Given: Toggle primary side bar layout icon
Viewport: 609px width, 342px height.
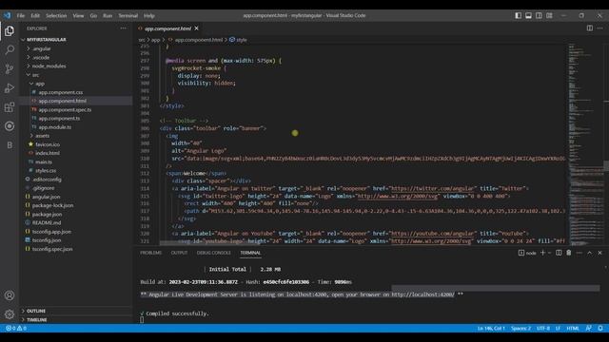Looking at the screenshot, I should pyautogui.click(x=518, y=15).
